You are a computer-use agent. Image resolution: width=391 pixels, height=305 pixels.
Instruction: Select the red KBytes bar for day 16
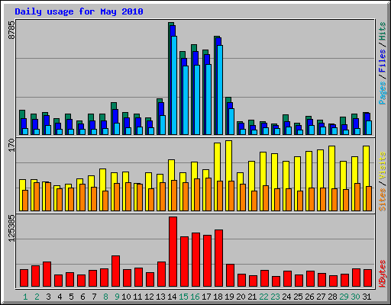(x=196, y=260)
